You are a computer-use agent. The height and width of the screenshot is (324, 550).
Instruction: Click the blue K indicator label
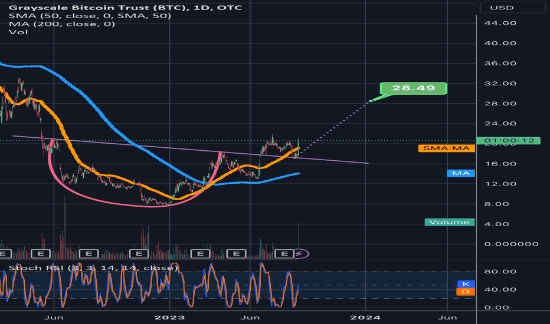click(x=466, y=284)
